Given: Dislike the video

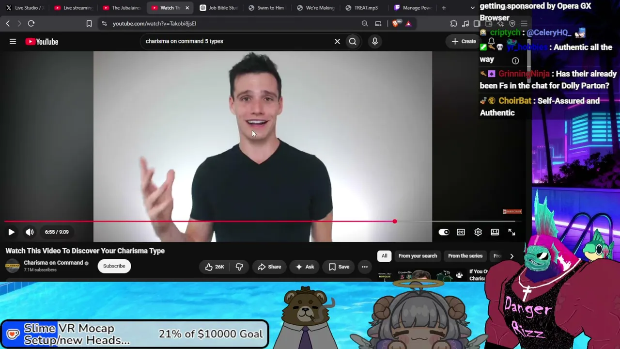Looking at the screenshot, I should point(239,267).
